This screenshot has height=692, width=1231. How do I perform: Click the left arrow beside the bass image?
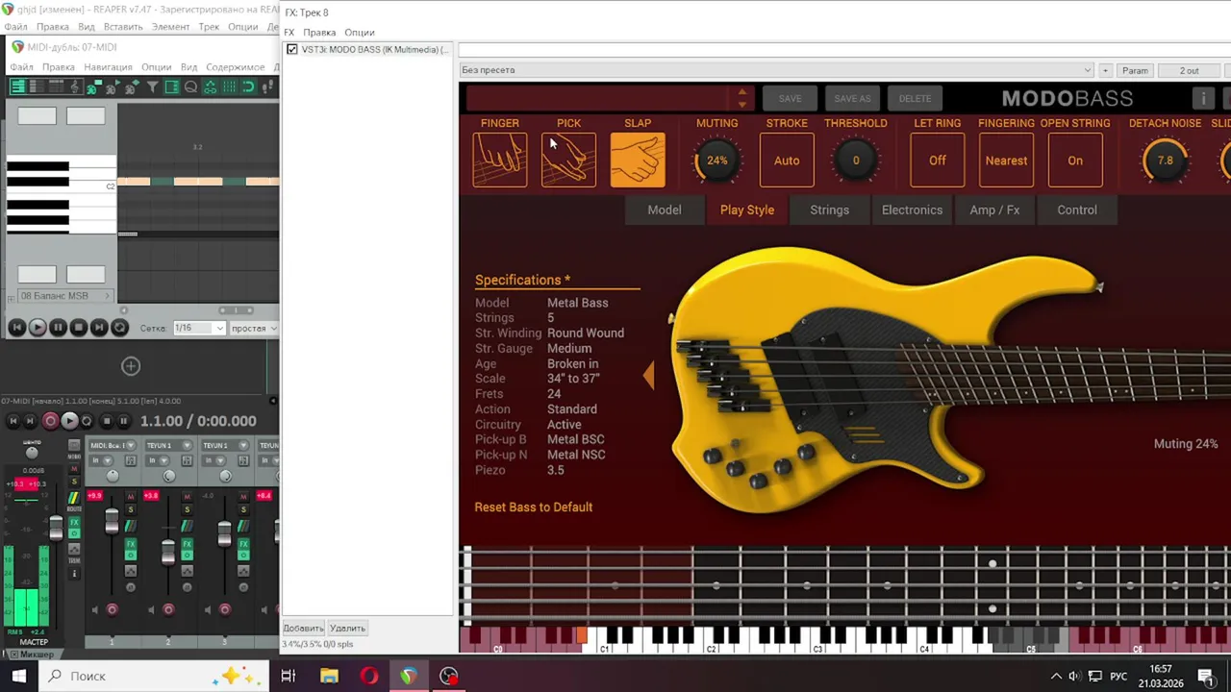[649, 375]
